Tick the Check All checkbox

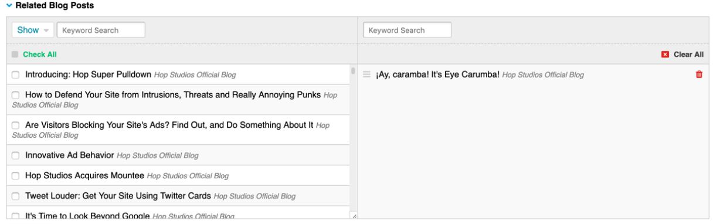15,55
